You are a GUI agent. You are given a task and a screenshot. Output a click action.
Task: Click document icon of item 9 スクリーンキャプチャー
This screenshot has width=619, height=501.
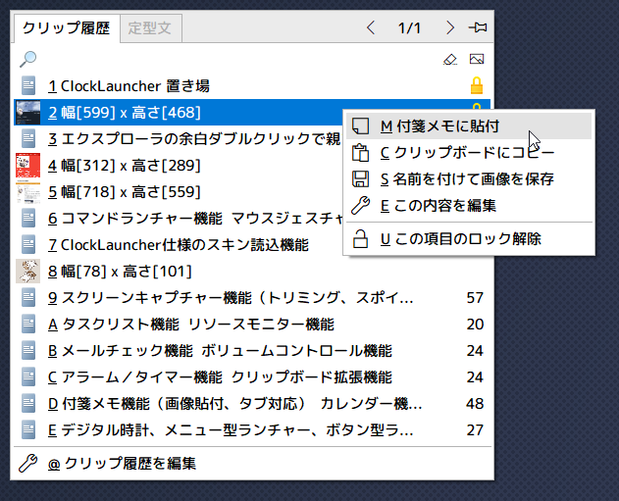[28, 297]
